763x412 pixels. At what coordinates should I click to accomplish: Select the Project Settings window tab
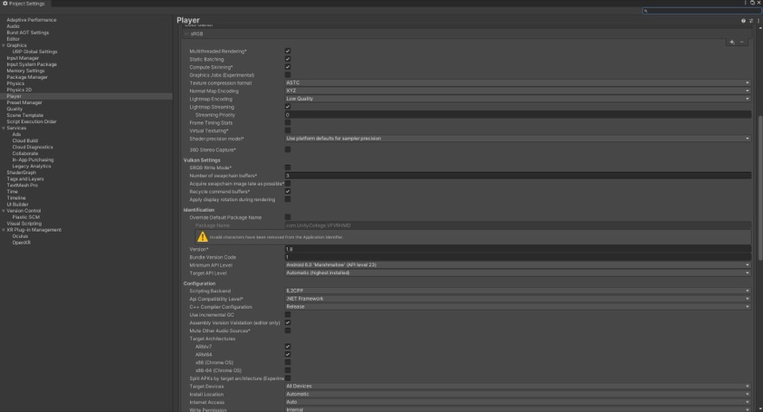point(24,3)
